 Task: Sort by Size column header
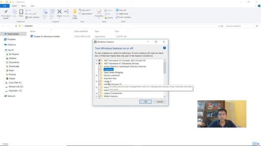pyautogui.click(x=117, y=31)
